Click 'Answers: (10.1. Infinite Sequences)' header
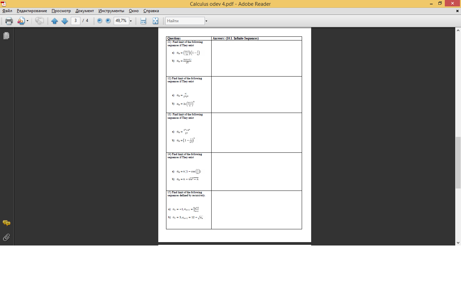This screenshot has width=461, height=290. tap(236, 38)
